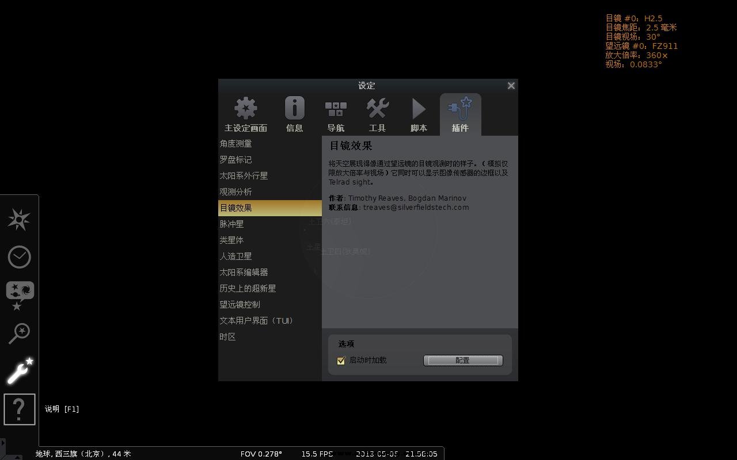Switch to 工具 tab
Viewport: 737px width, 460px height.
(377, 114)
